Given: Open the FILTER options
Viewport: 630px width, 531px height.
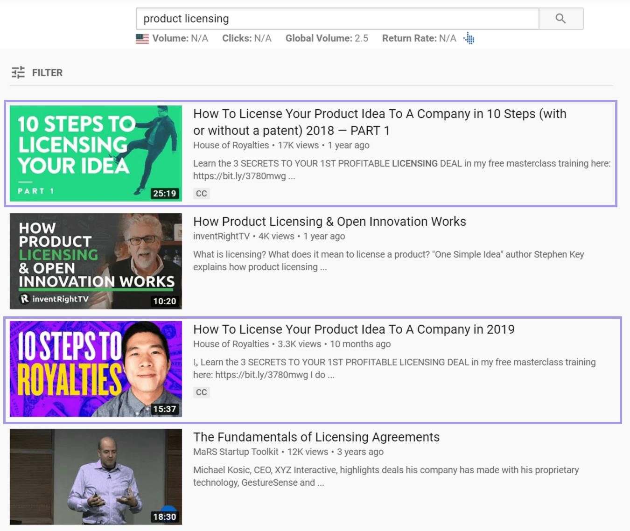Looking at the screenshot, I should tap(37, 72).
